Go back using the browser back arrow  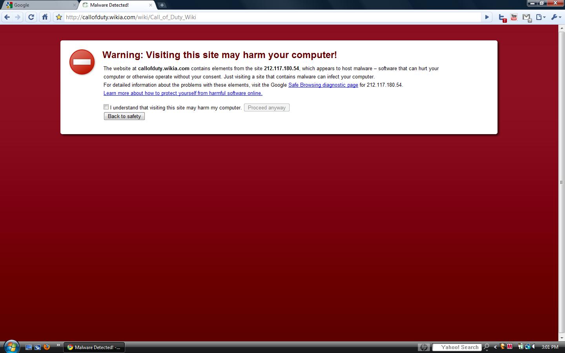click(7, 17)
